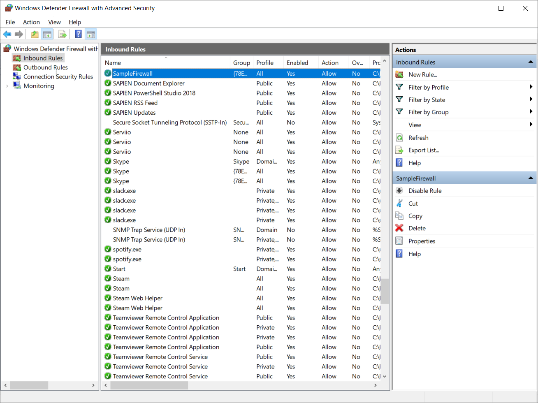Click the Filter by Group funnel icon
The image size is (538, 403).
[399, 112]
